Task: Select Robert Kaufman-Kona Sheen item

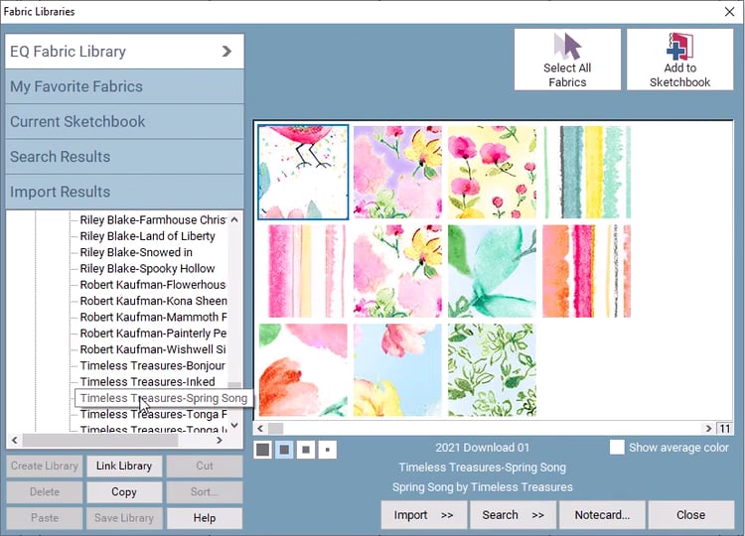Action: tap(153, 301)
